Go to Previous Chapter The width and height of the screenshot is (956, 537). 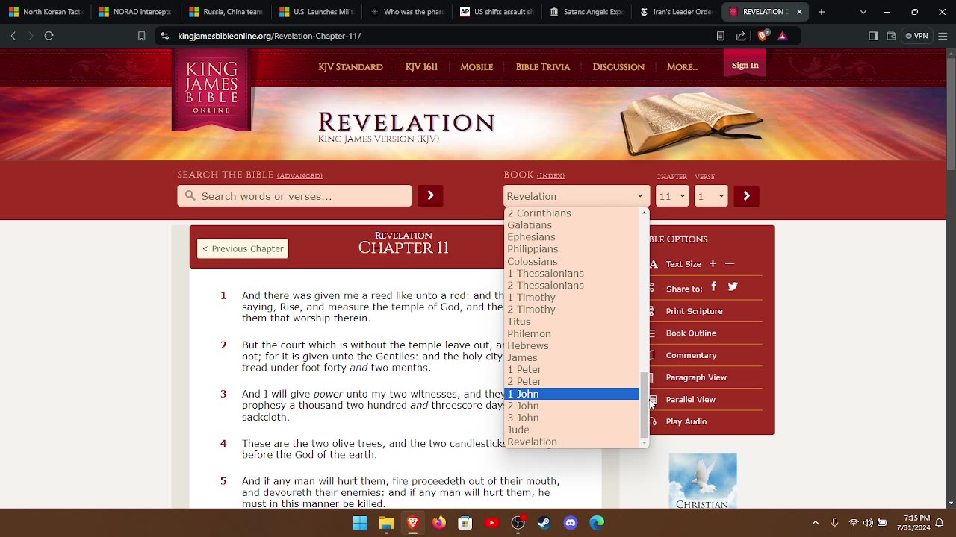[x=243, y=248]
